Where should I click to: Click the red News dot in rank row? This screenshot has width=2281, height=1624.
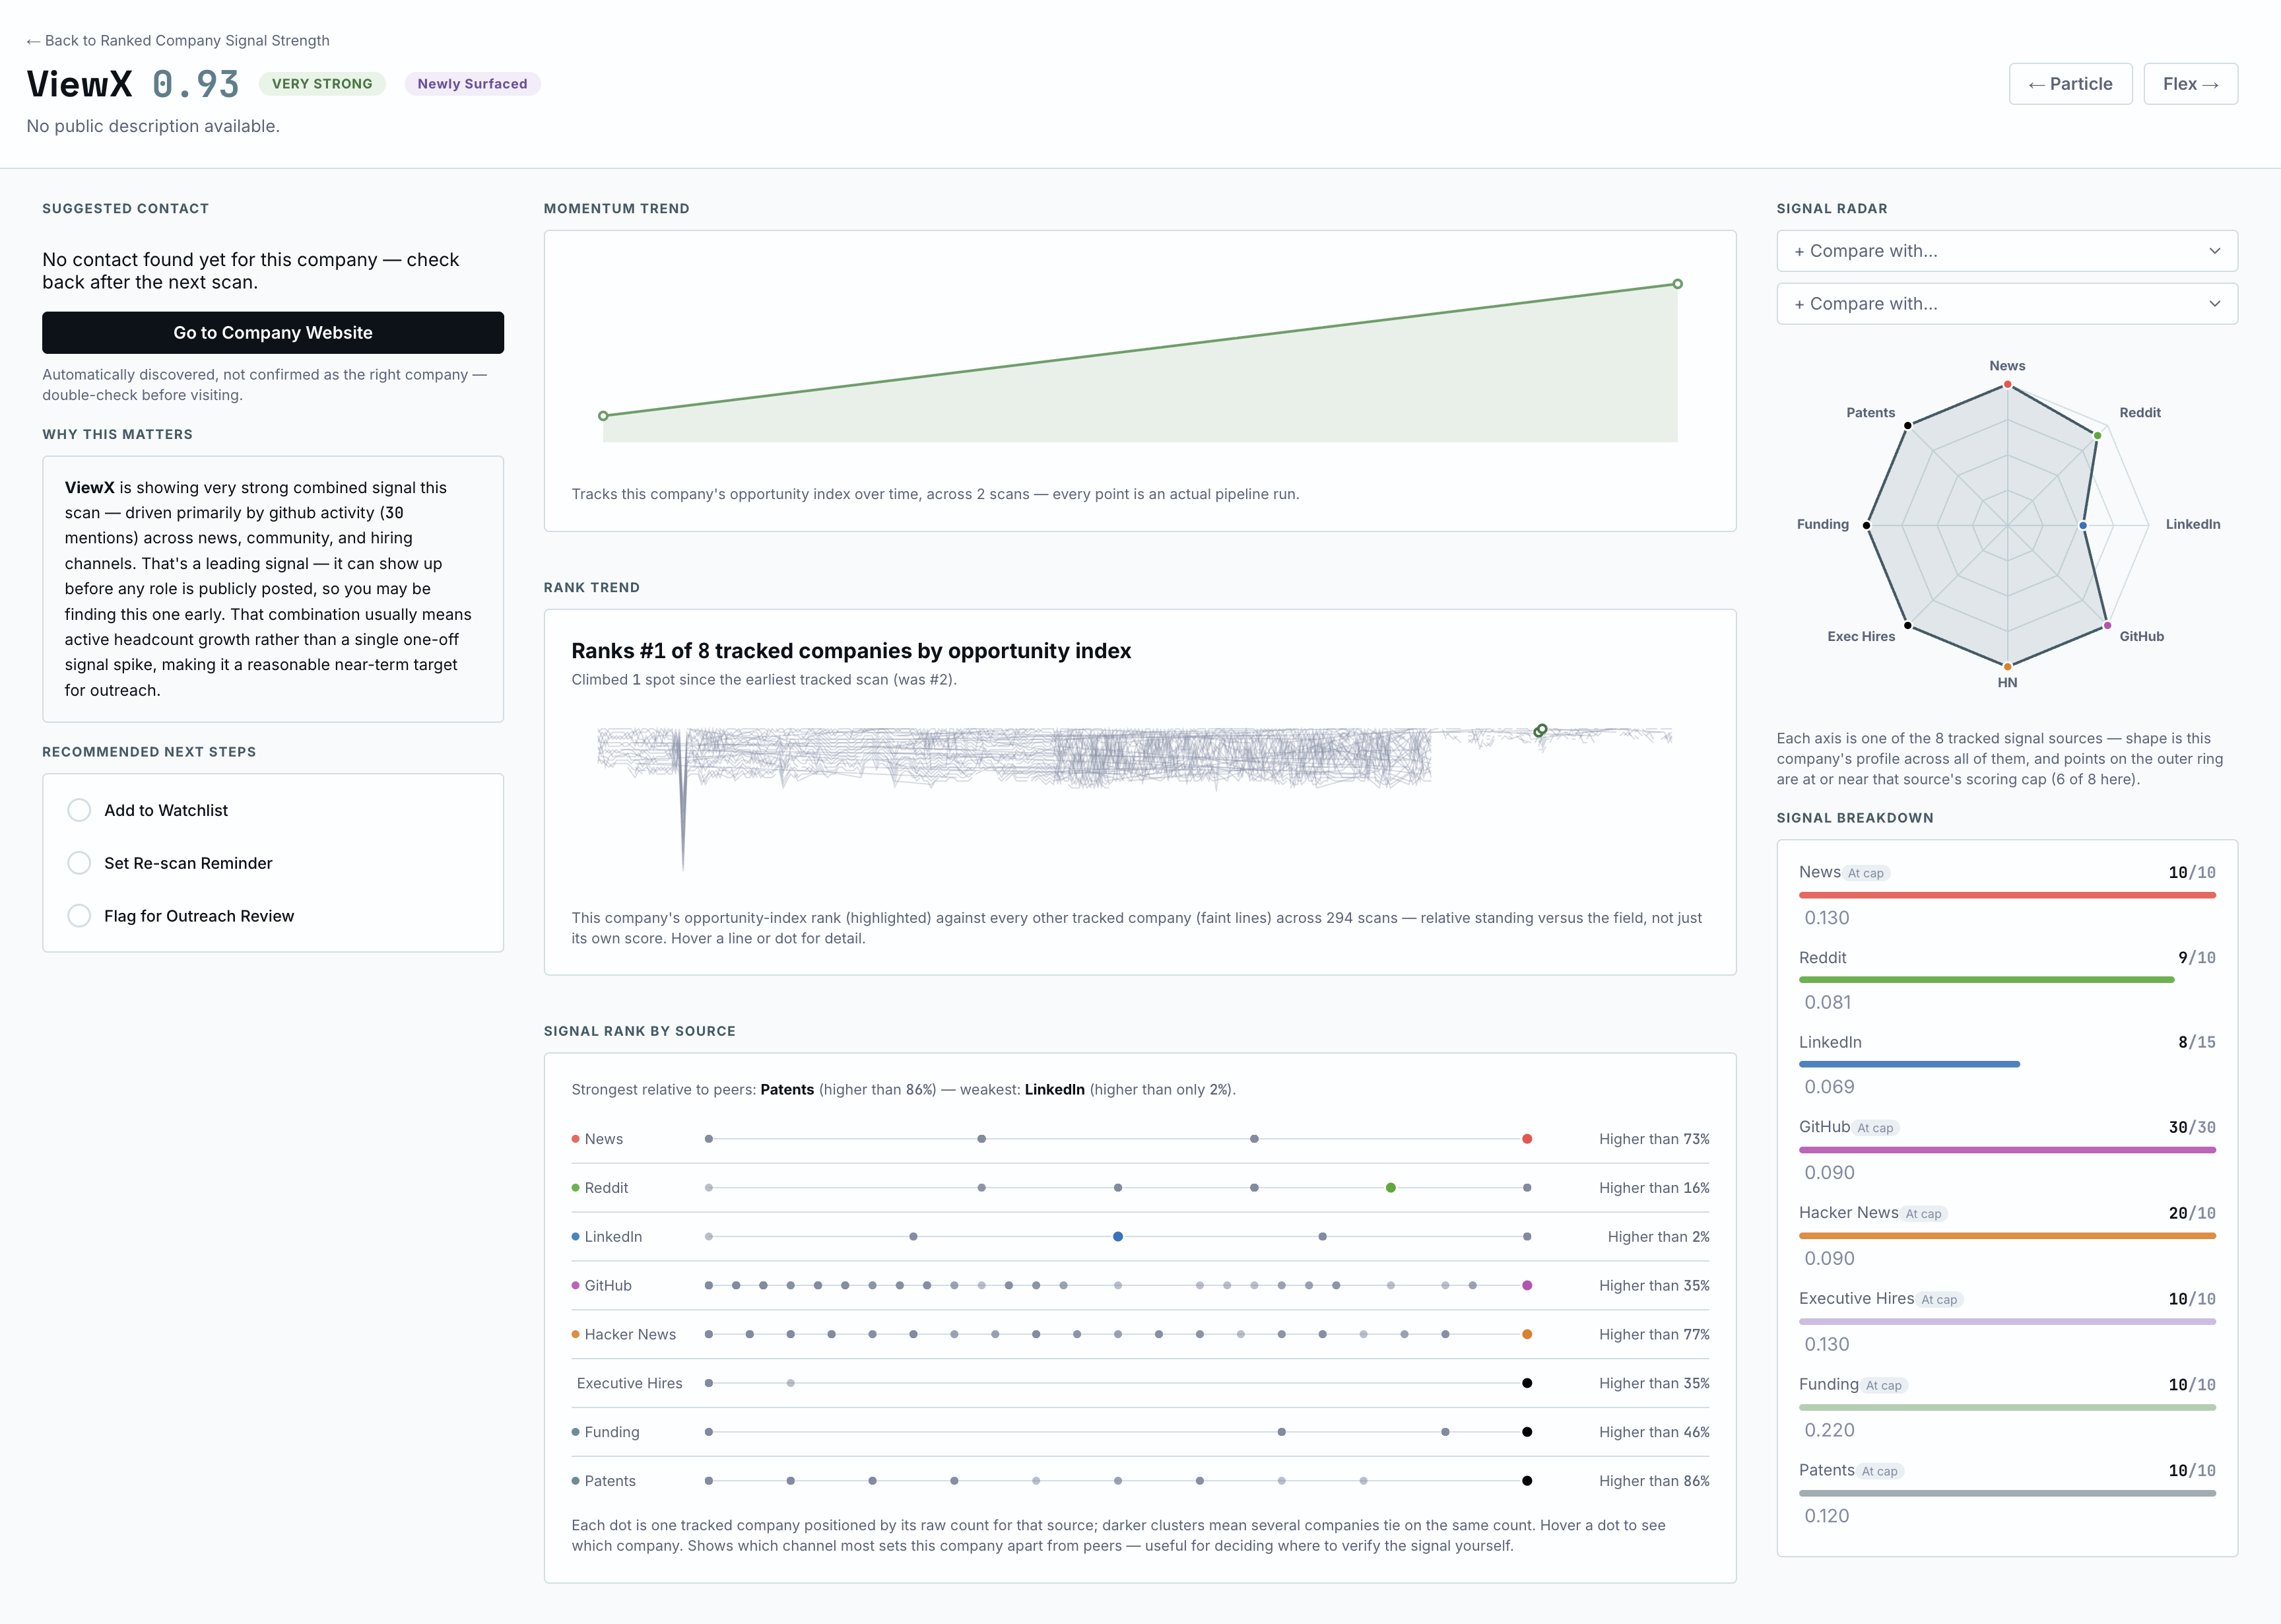click(x=1527, y=1139)
